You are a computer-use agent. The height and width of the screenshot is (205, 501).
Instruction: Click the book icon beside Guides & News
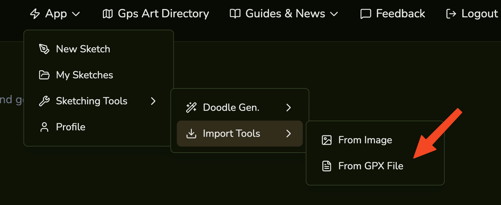pyautogui.click(x=235, y=14)
